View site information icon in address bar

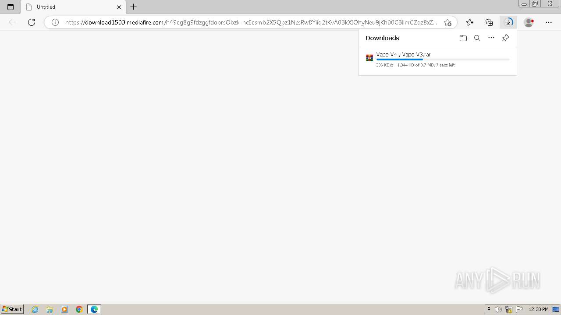55,22
